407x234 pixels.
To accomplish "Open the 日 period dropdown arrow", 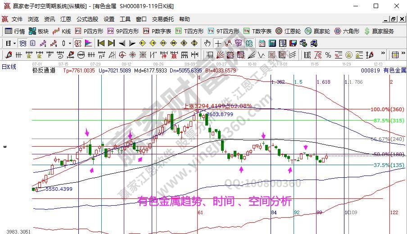I will click(x=14, y=43).
